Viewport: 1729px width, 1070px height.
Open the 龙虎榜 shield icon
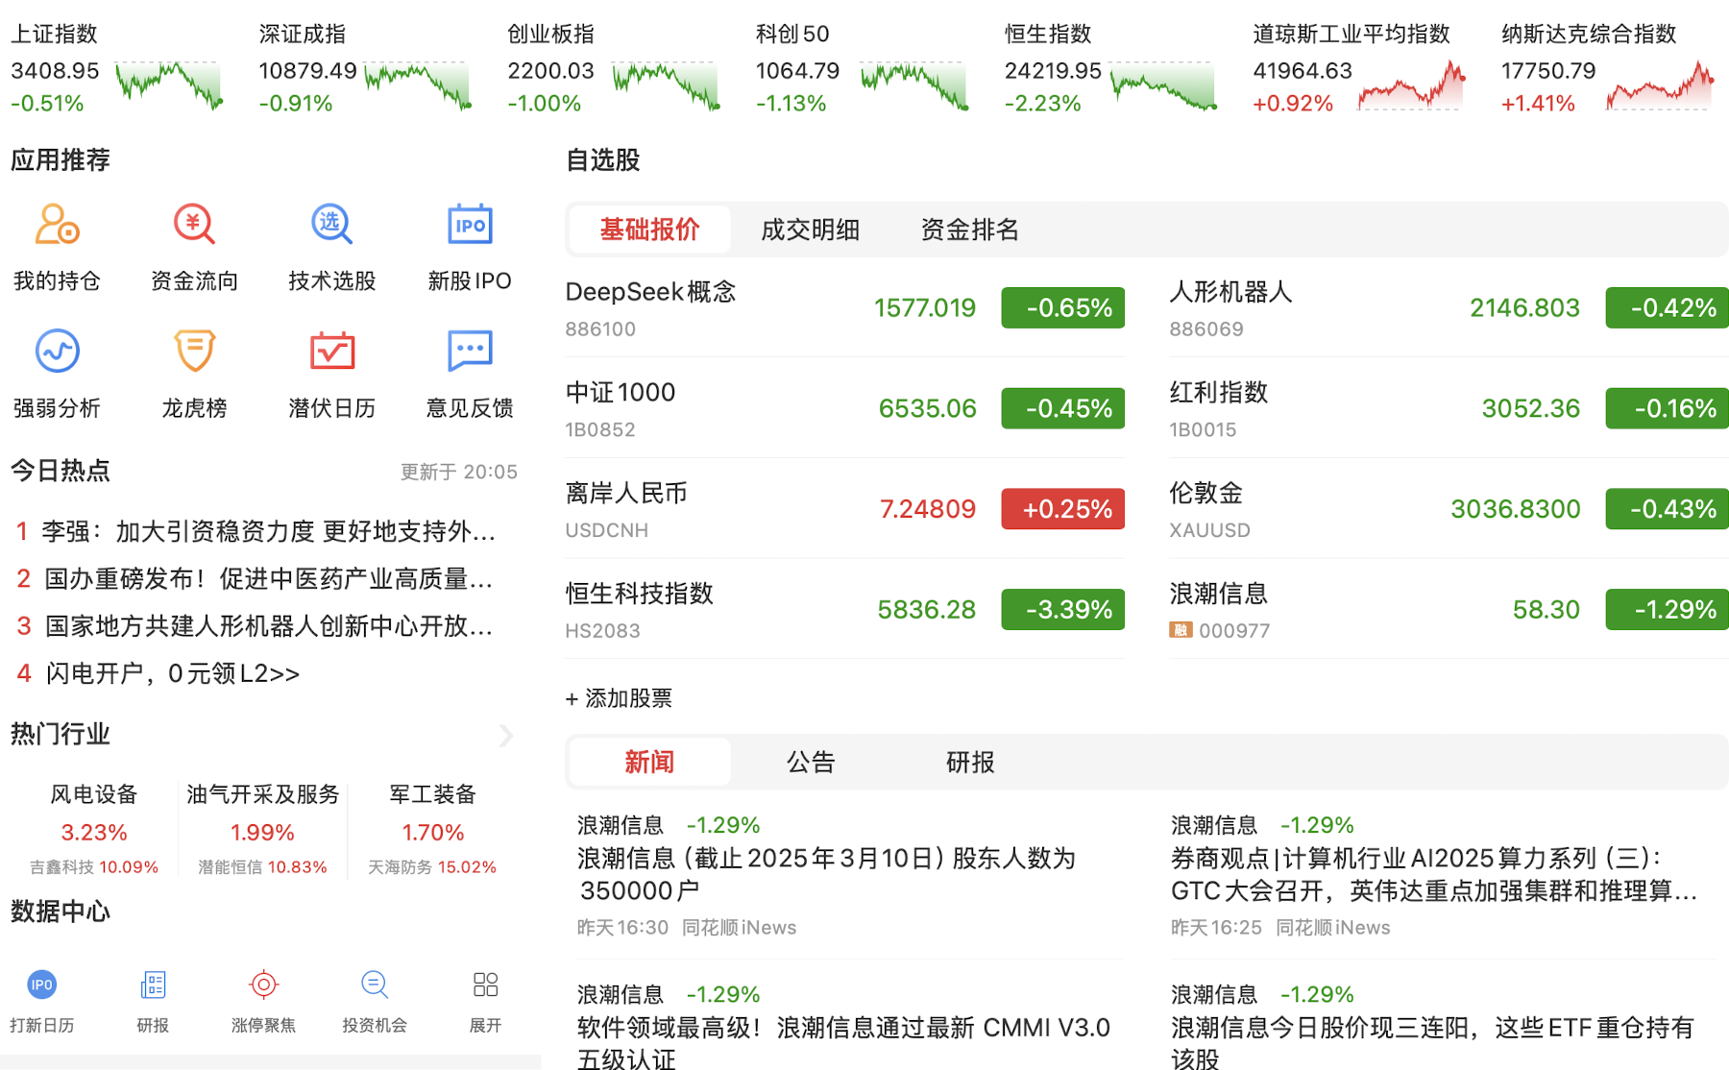pos(194,351)
